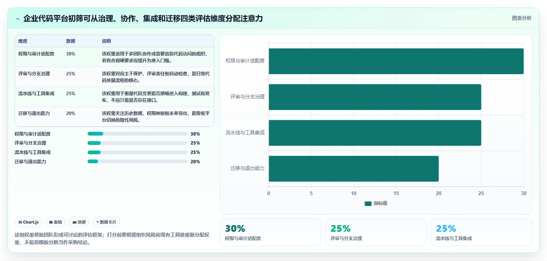
Task: Toggle the 指标值 legend swatch
Action: [x=368, y=203]
